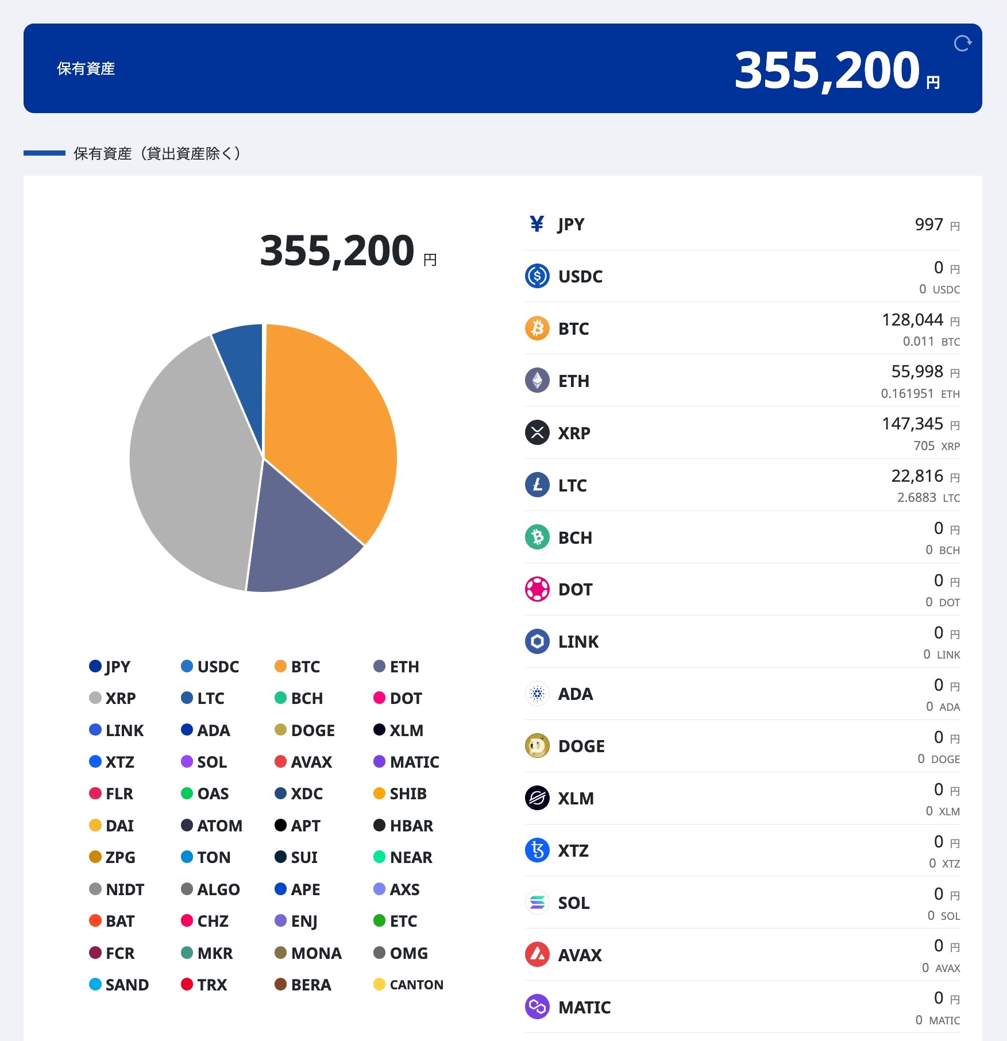The width and height of the screenshot is (1007, 1041).
Task: Toggle the USDC legend entry
Action: pos(210,667)
